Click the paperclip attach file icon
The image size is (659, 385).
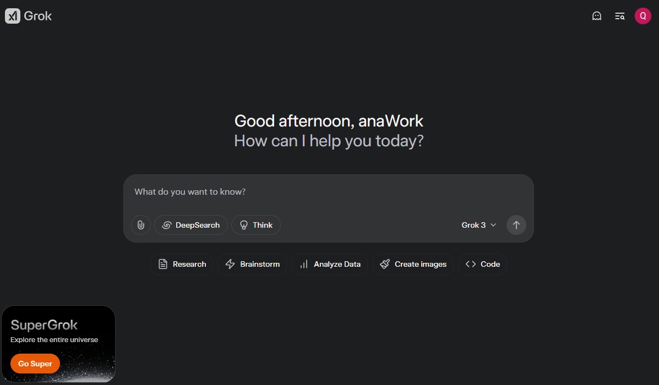pyautogui.click(x=141, y=225)
